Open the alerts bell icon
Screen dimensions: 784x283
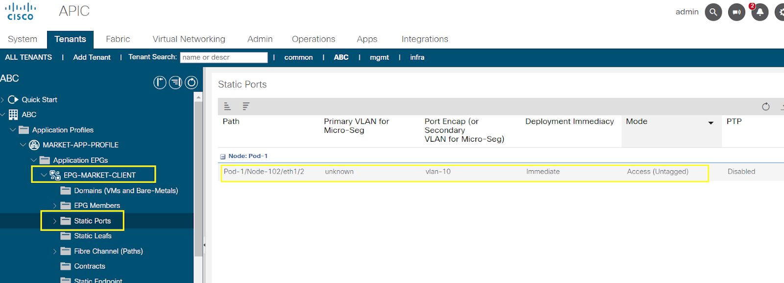click(x=760, y=12)
